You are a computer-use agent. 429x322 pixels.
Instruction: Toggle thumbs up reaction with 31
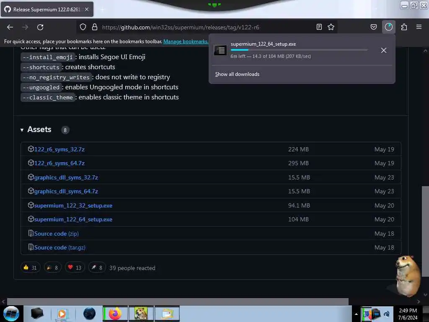[x=30, y=267]
